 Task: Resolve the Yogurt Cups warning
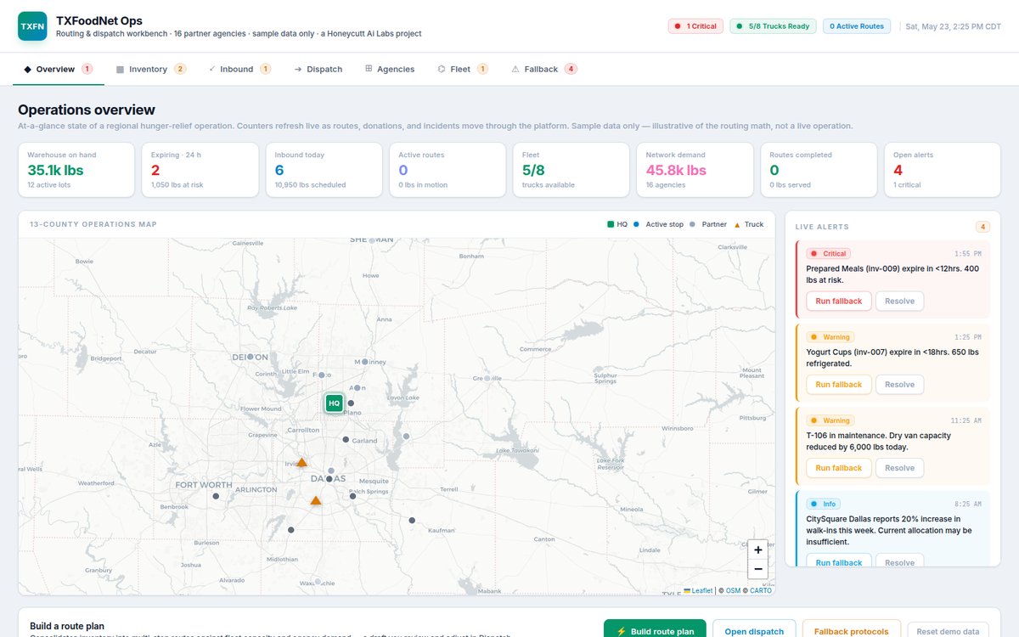pos(900,385)
